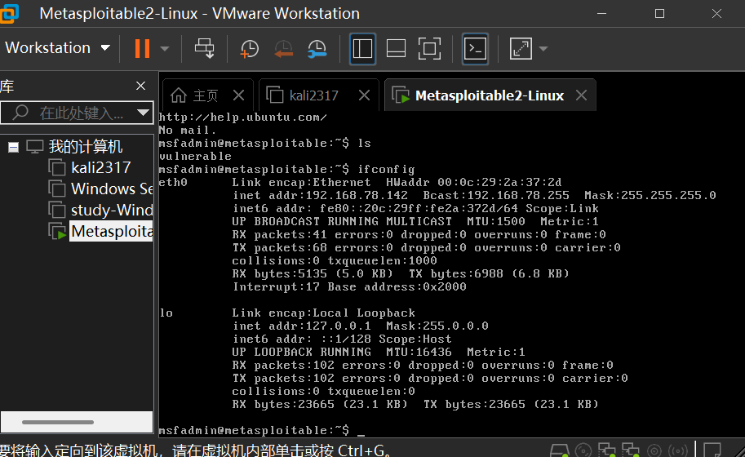This screenshot has height=457, width=745.
Task: Enter full screen mode
Action: 429,48
